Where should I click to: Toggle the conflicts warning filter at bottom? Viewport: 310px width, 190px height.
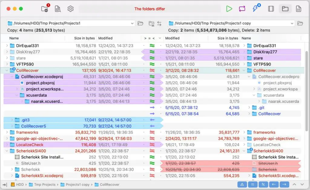242,184
